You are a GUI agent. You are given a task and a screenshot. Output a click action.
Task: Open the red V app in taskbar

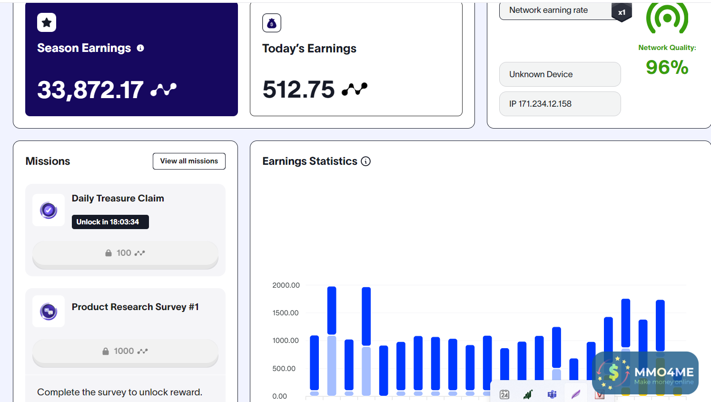click(x=599, y=394)
